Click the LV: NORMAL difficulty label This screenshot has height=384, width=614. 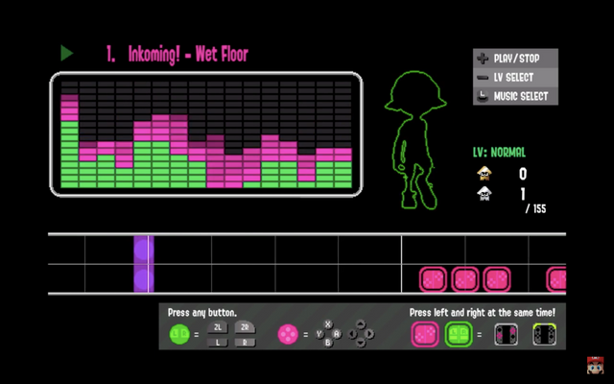[499, 152]
